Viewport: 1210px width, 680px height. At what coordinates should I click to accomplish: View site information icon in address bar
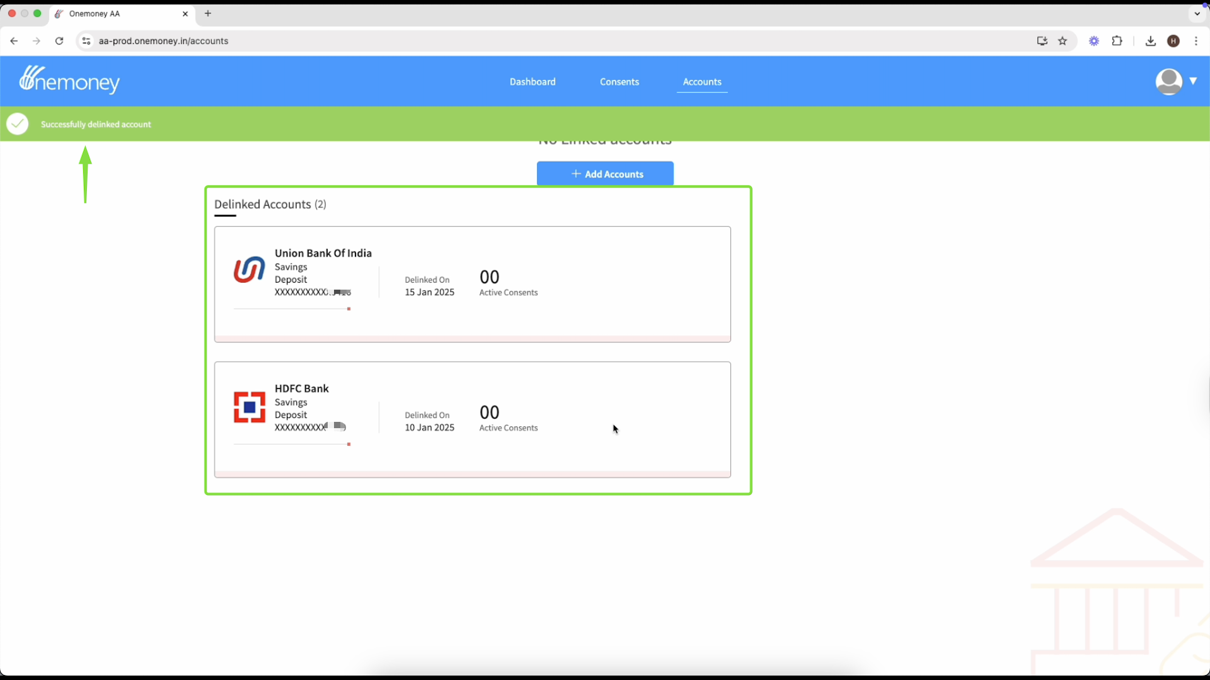[x=86, y=41]
